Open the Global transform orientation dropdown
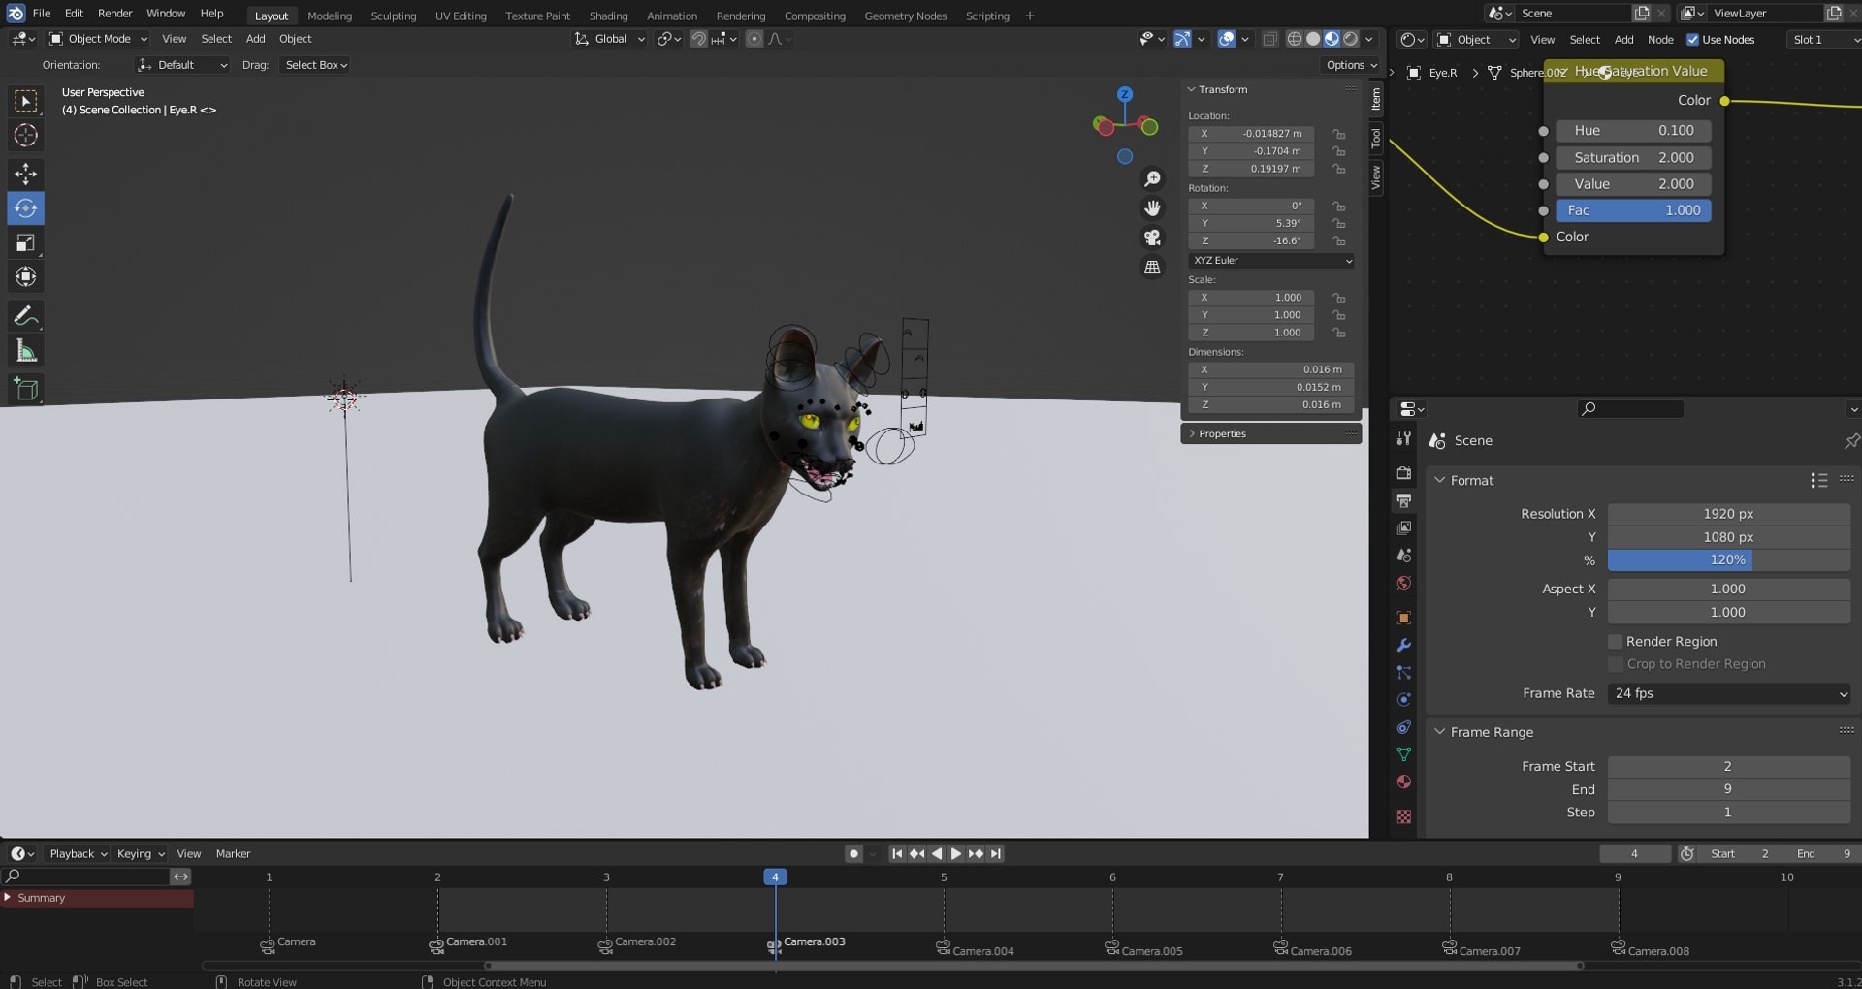This screenshot has width=1862, height=989. click(x=610, y=39)
